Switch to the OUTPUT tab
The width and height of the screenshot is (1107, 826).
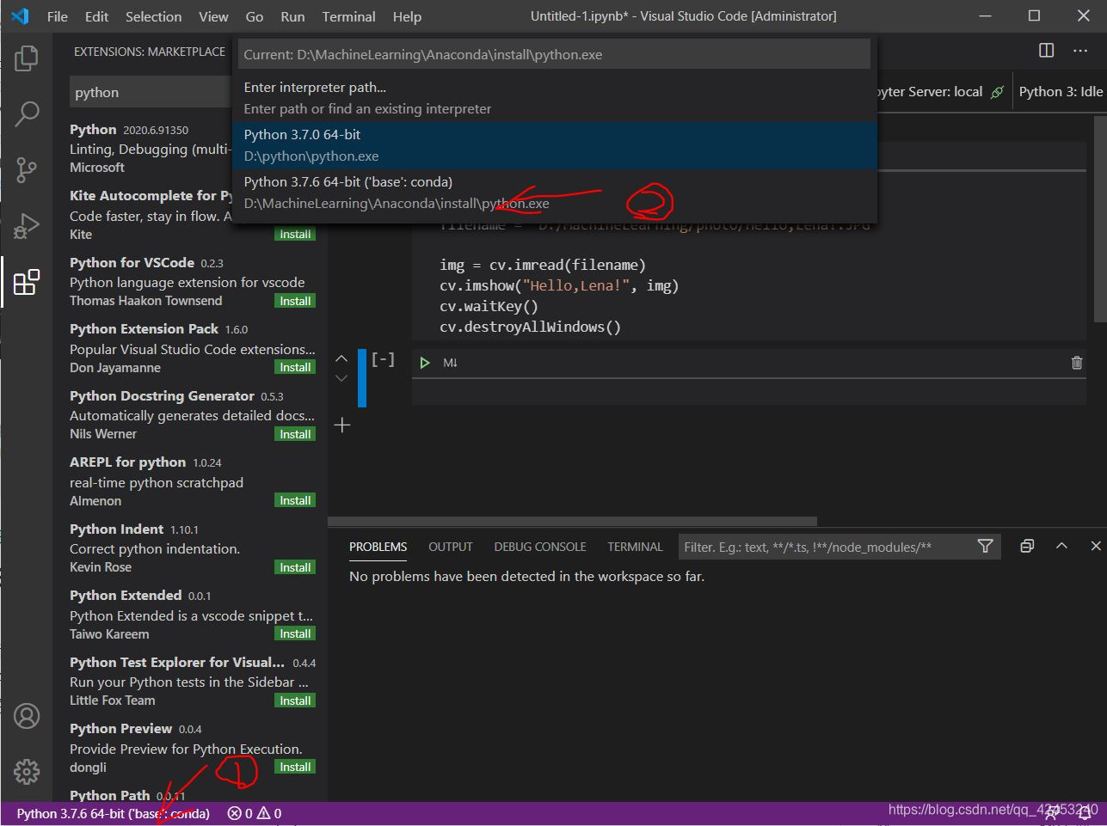451,547
